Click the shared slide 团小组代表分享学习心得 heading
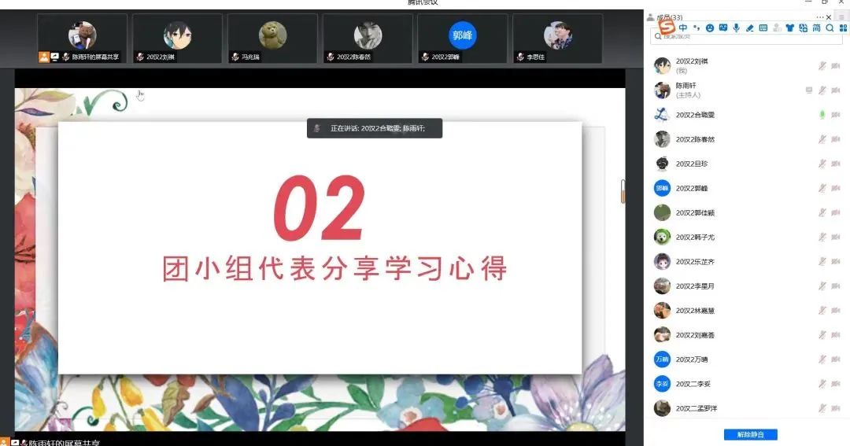This screenshot has width=850, height=446. [334, 268]
